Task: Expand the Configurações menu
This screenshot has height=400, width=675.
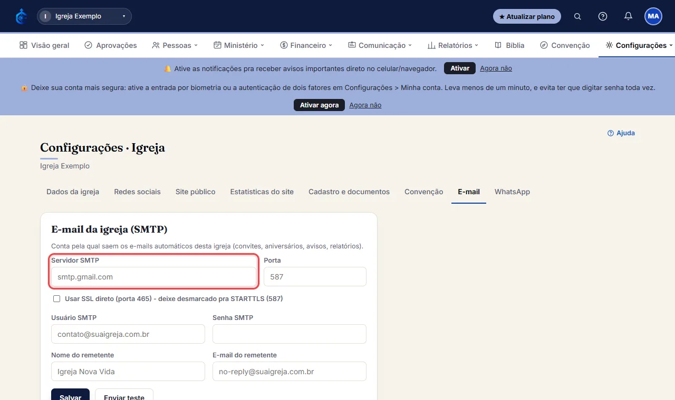Action: point(639,45)
